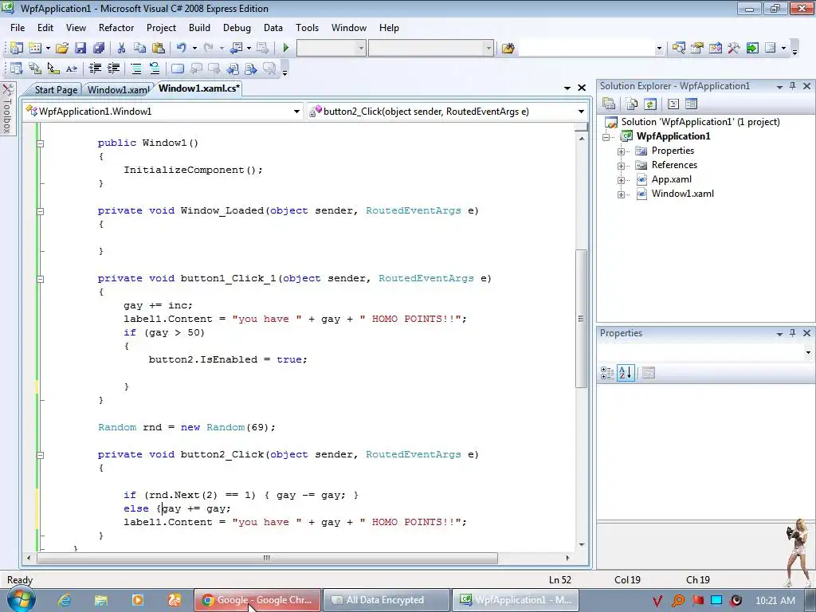
Task: Click the Start Page green arrow icon
Action: pyautogui.click(x=752, y=48)
